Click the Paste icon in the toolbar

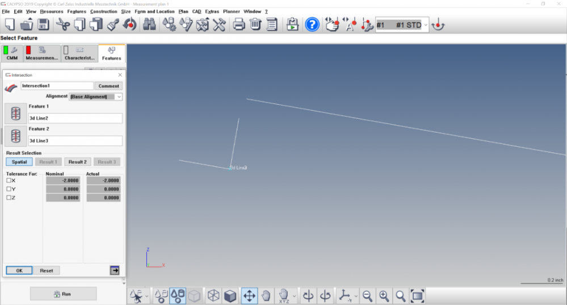[x=96, y=24]
